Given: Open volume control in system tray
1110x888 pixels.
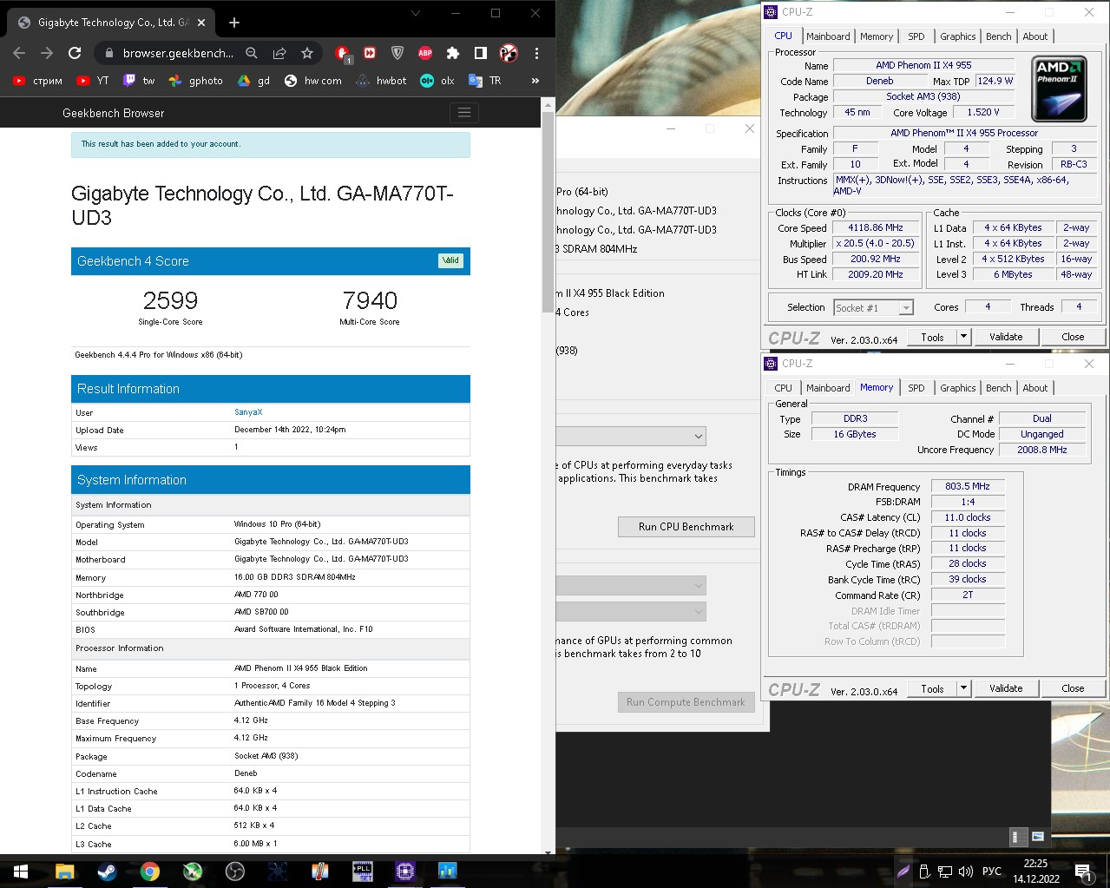Looking at the screenshot, I should (x=965, y=871).
